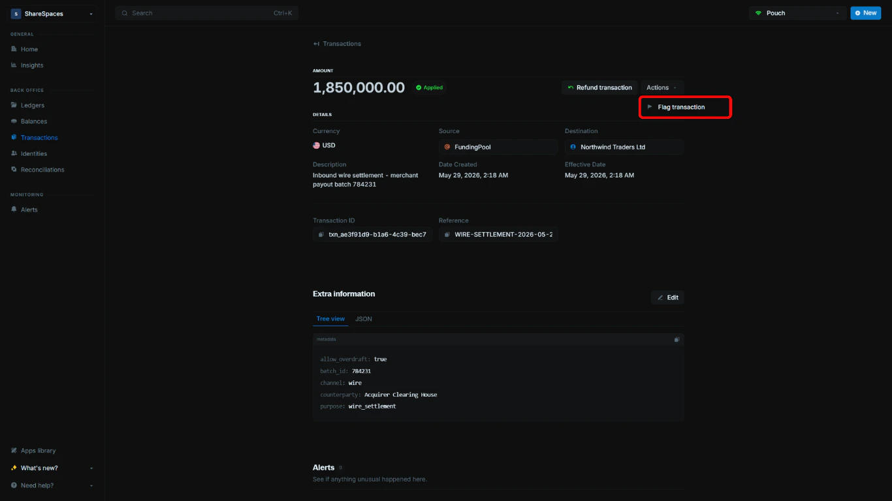The image size is (892, 501).
Task: Click the Northwind Traders identity icon
Action: [573, 147]
